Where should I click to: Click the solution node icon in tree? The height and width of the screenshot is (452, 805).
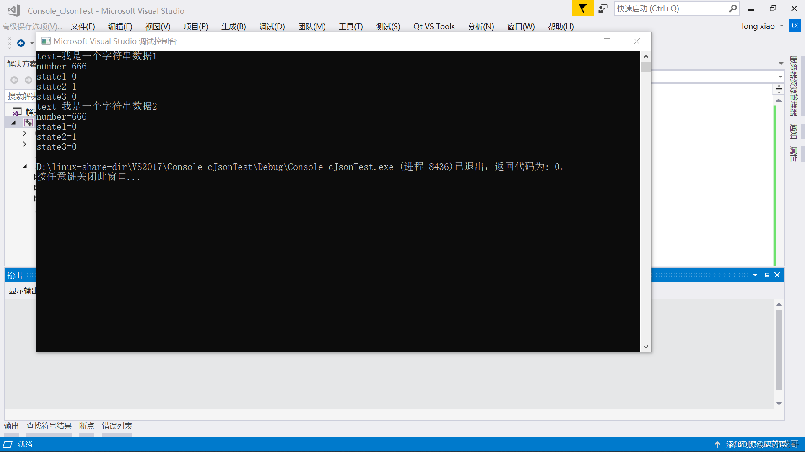coord(17,112)
